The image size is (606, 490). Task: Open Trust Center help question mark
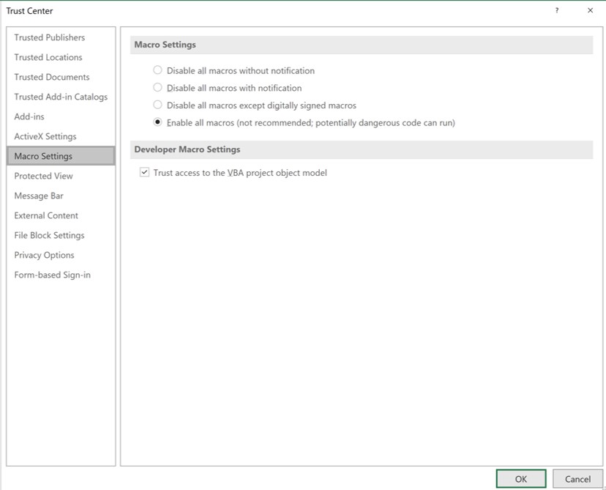pos(556,10)
